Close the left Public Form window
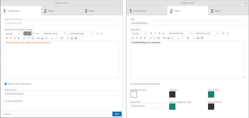This screenshot has width=249, height=118. click(x=120, y=3)
